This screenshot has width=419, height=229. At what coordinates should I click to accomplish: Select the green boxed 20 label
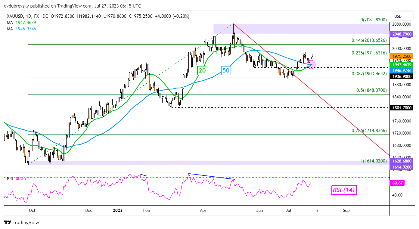(x=201, y=71)
